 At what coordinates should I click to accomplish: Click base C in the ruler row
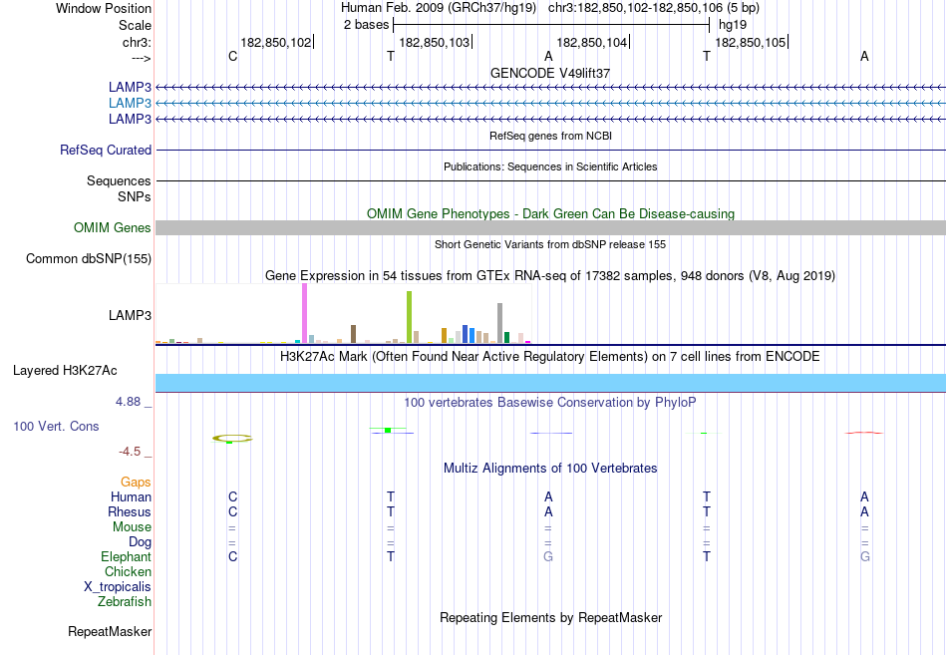pyautogui.click(x=232, y=57)
